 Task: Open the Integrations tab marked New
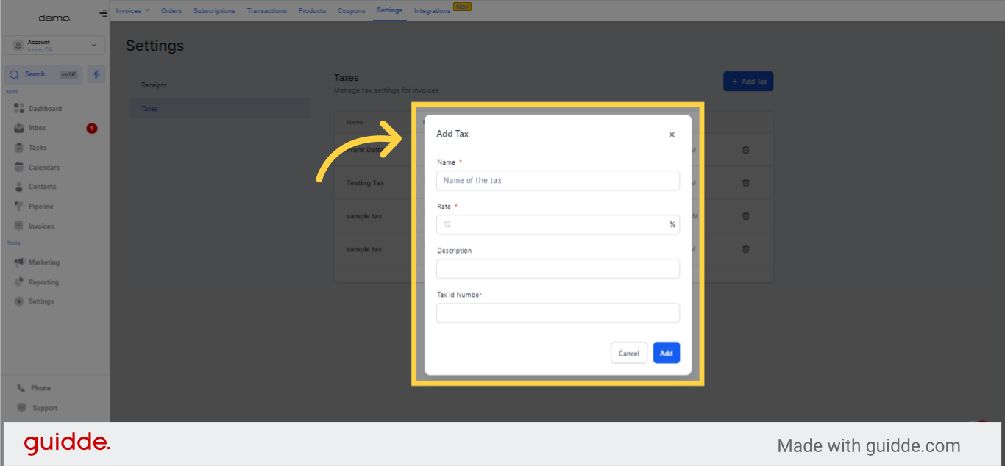[x=433, y=11]
